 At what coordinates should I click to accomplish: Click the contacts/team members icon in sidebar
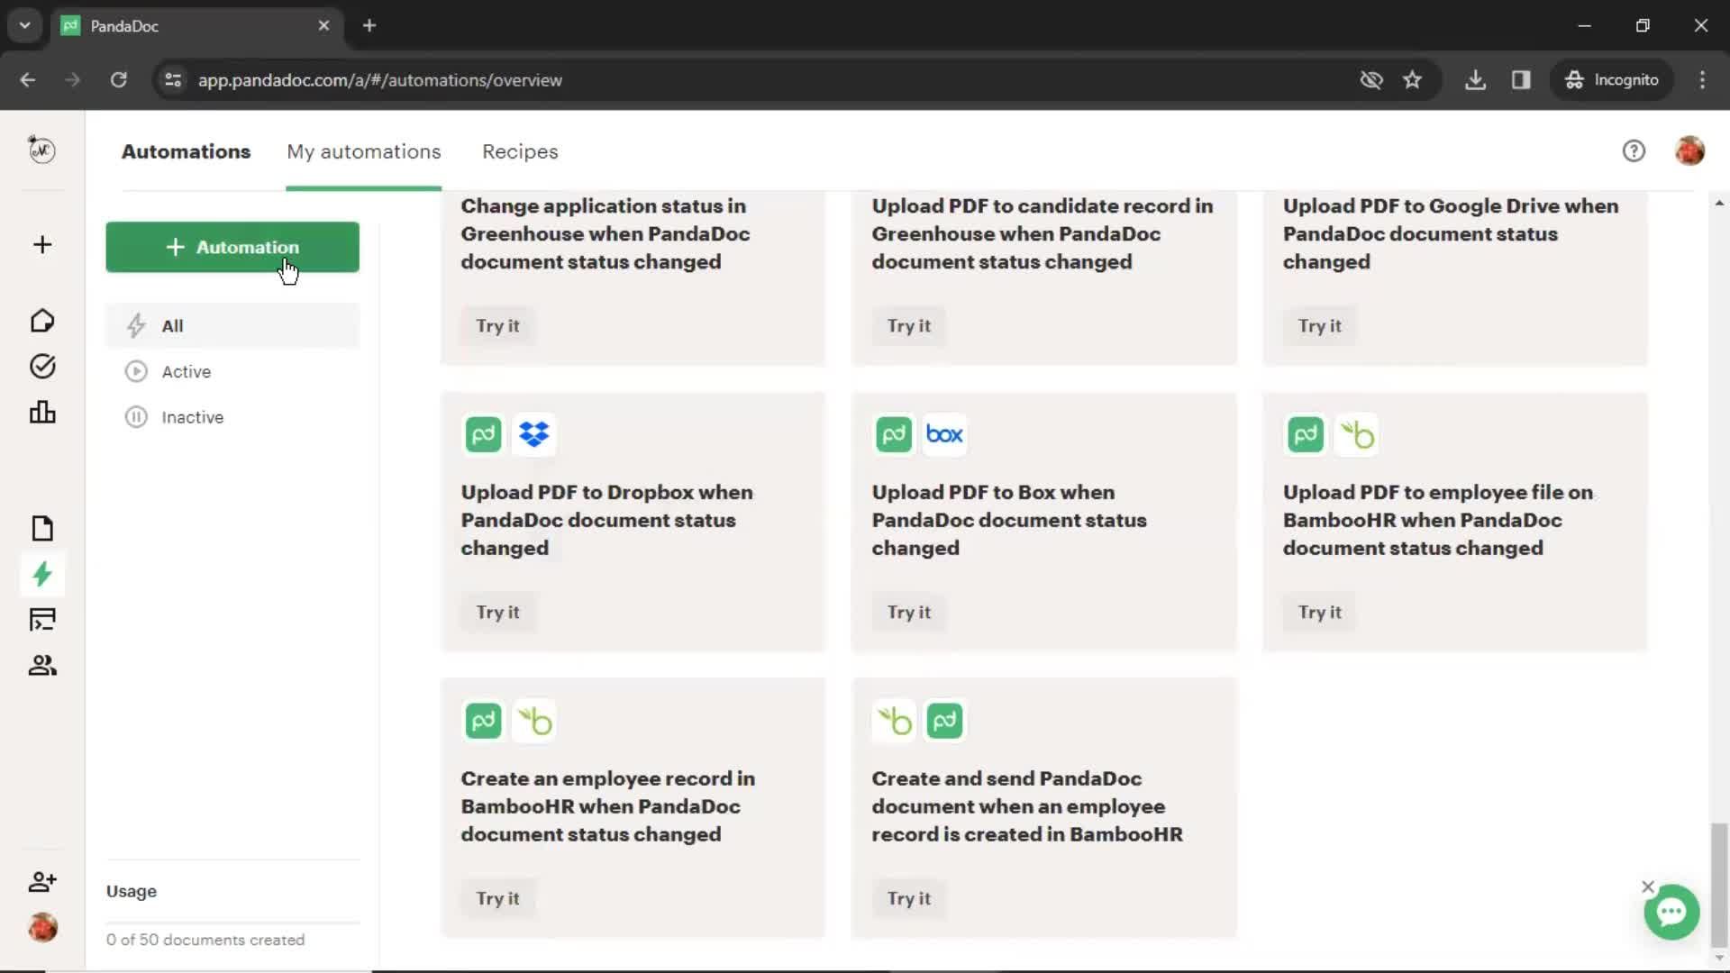[41, 664]
